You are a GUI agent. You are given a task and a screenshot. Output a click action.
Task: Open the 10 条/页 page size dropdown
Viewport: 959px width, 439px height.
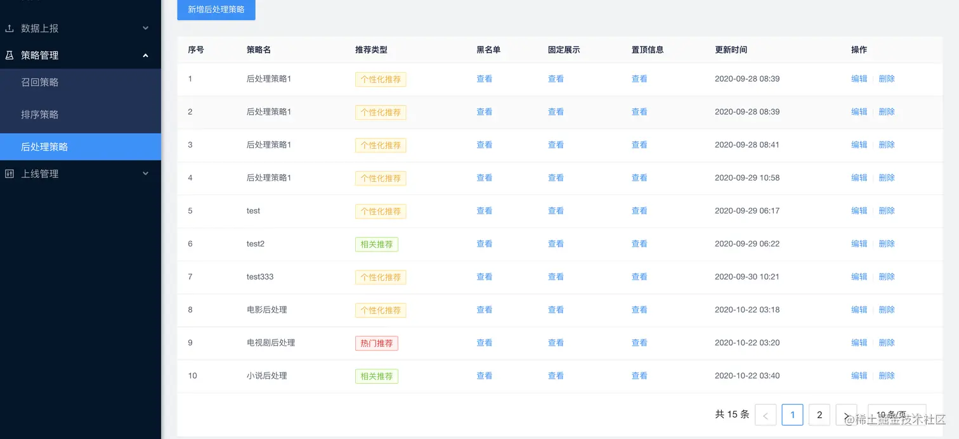[896, 415]
